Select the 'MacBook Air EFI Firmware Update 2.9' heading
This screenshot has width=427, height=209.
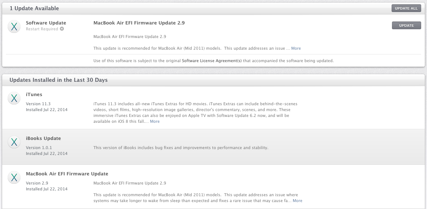pos(139,23)
